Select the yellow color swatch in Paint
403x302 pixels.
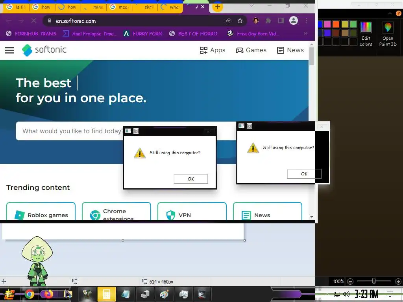pyautogui.click(x=345, y=24)
